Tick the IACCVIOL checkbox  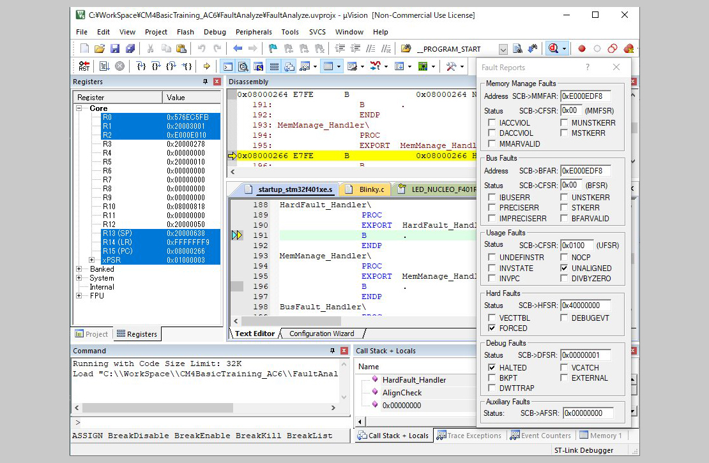pyautogui.click(x=491, y=122)
